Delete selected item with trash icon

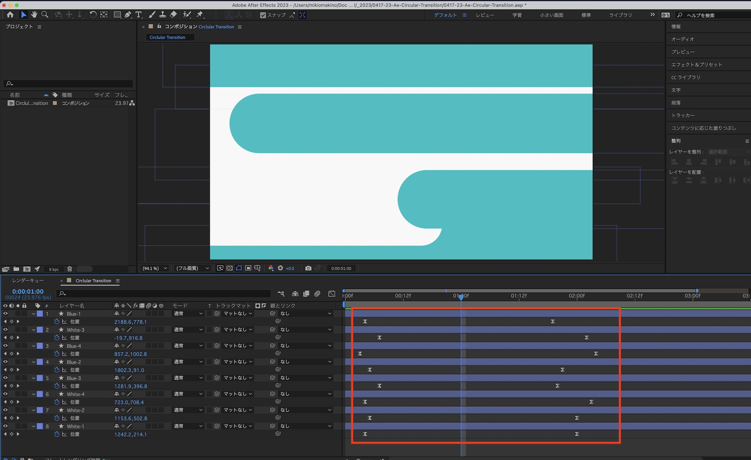point(69,269)
